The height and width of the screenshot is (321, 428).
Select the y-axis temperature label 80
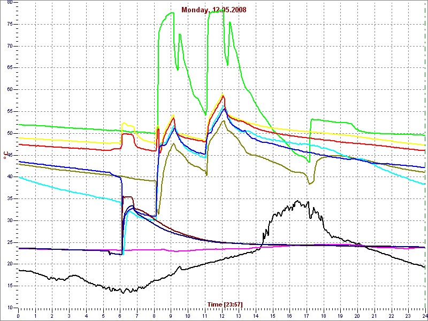point(10,2)
